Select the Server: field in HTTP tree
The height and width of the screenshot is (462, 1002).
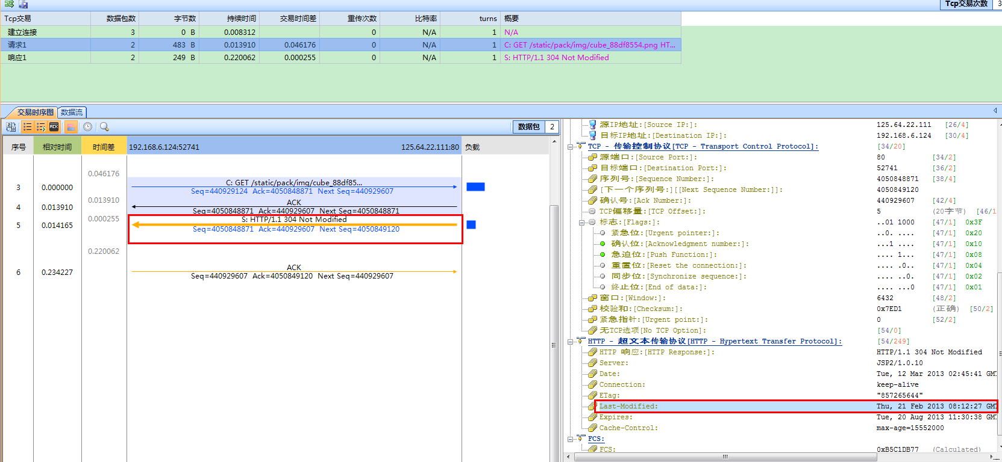[613, 363]
